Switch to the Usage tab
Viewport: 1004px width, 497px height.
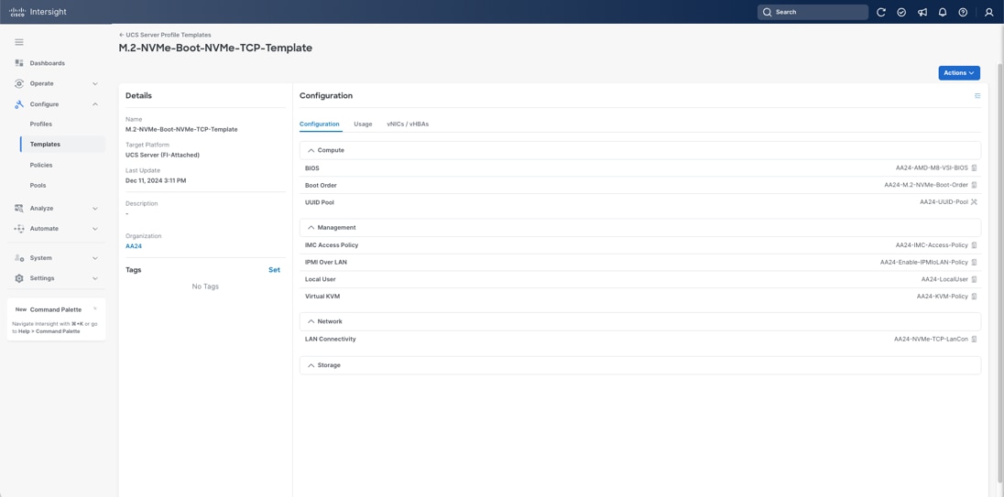(363, 124)
